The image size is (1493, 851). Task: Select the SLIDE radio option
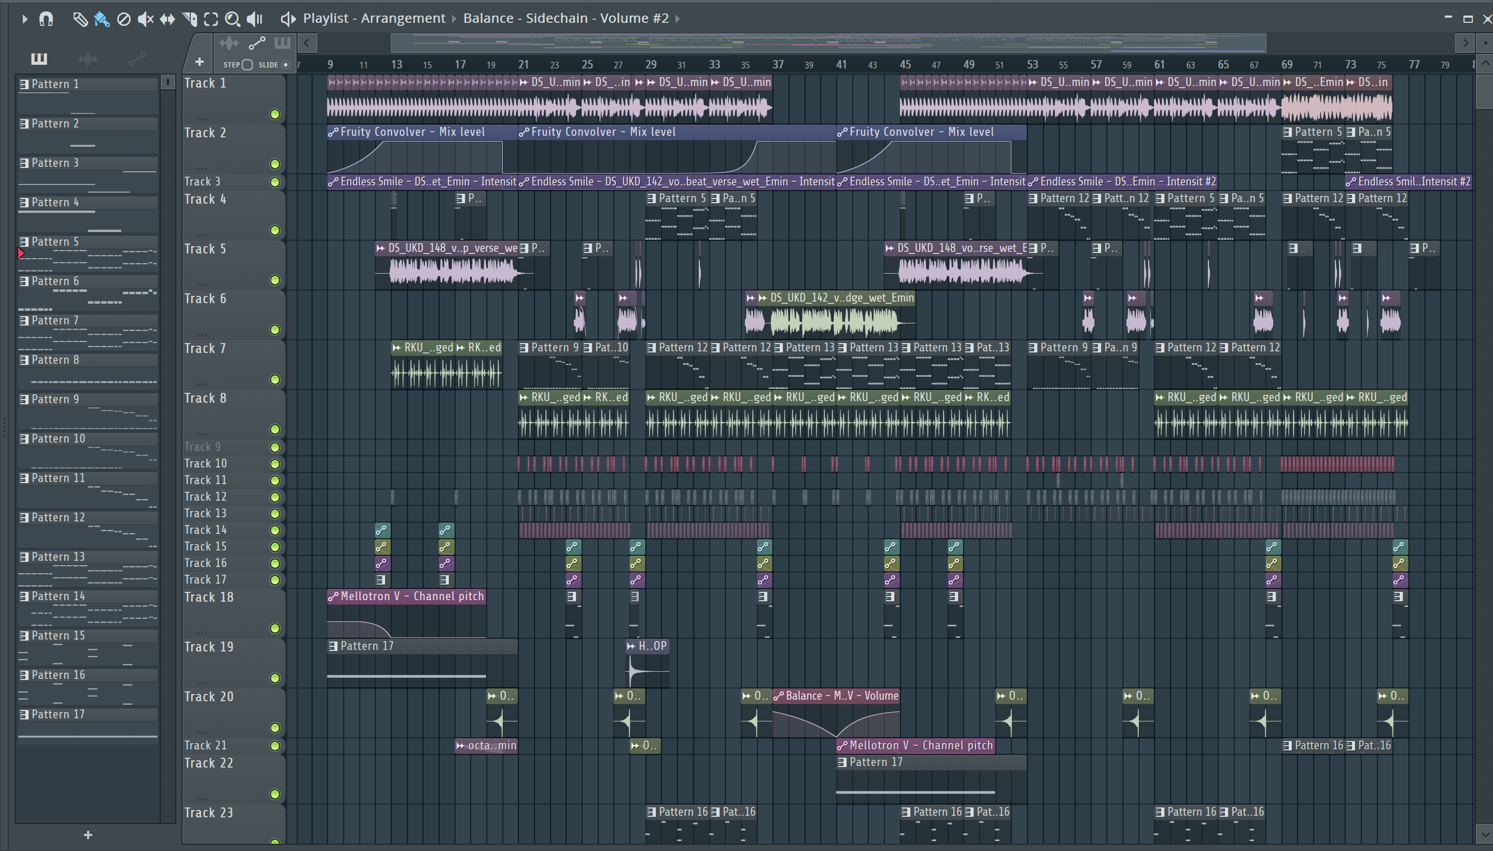click(286, 65)
